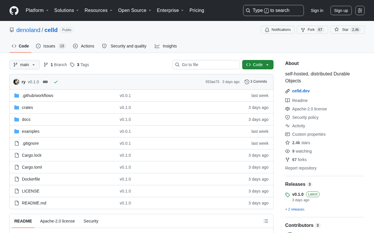The width and height of the screenshot is (374, 233).
Task: Open the appearance settings icon button
Action: pyautogui.click(x=360, y=10)
